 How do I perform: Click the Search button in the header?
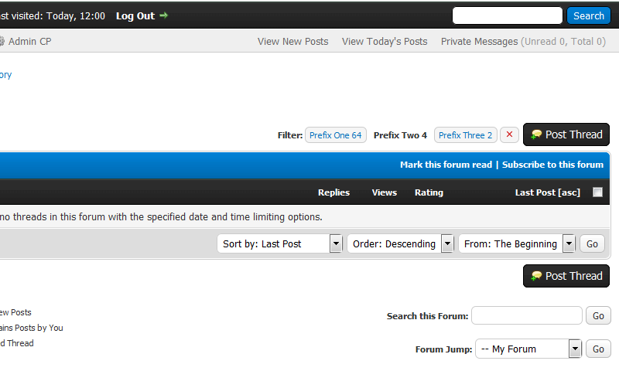[x=588, y=15]
